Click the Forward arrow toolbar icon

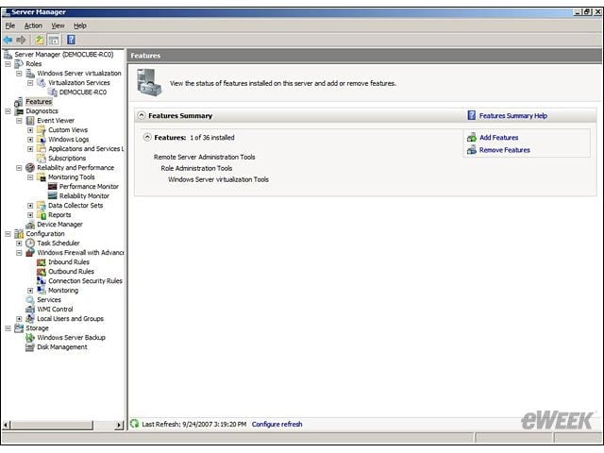tap(21, 40)
